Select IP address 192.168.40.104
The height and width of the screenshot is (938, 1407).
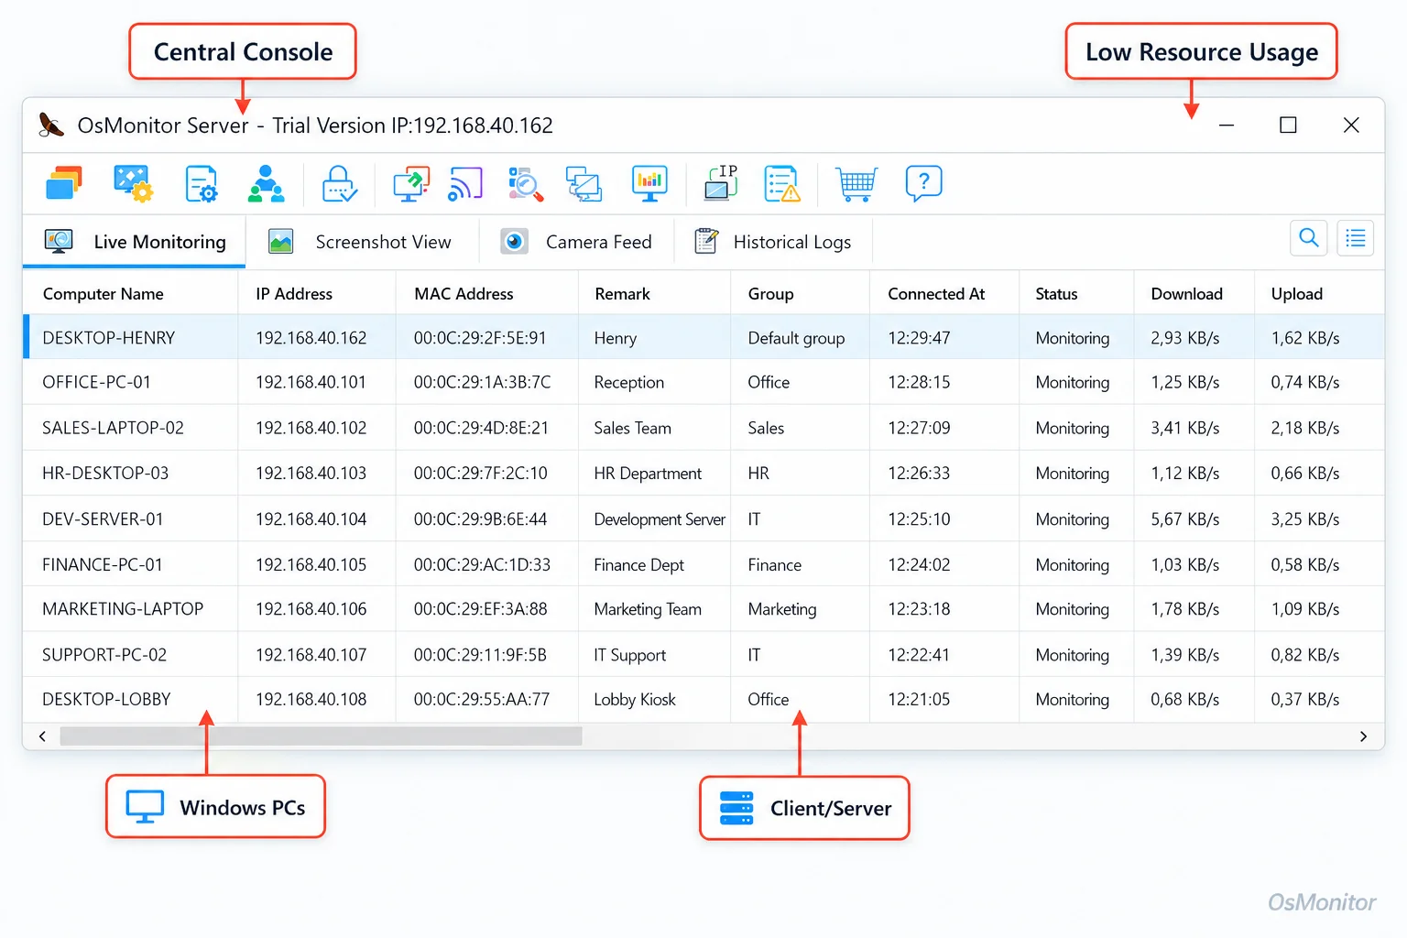[311, 519]
